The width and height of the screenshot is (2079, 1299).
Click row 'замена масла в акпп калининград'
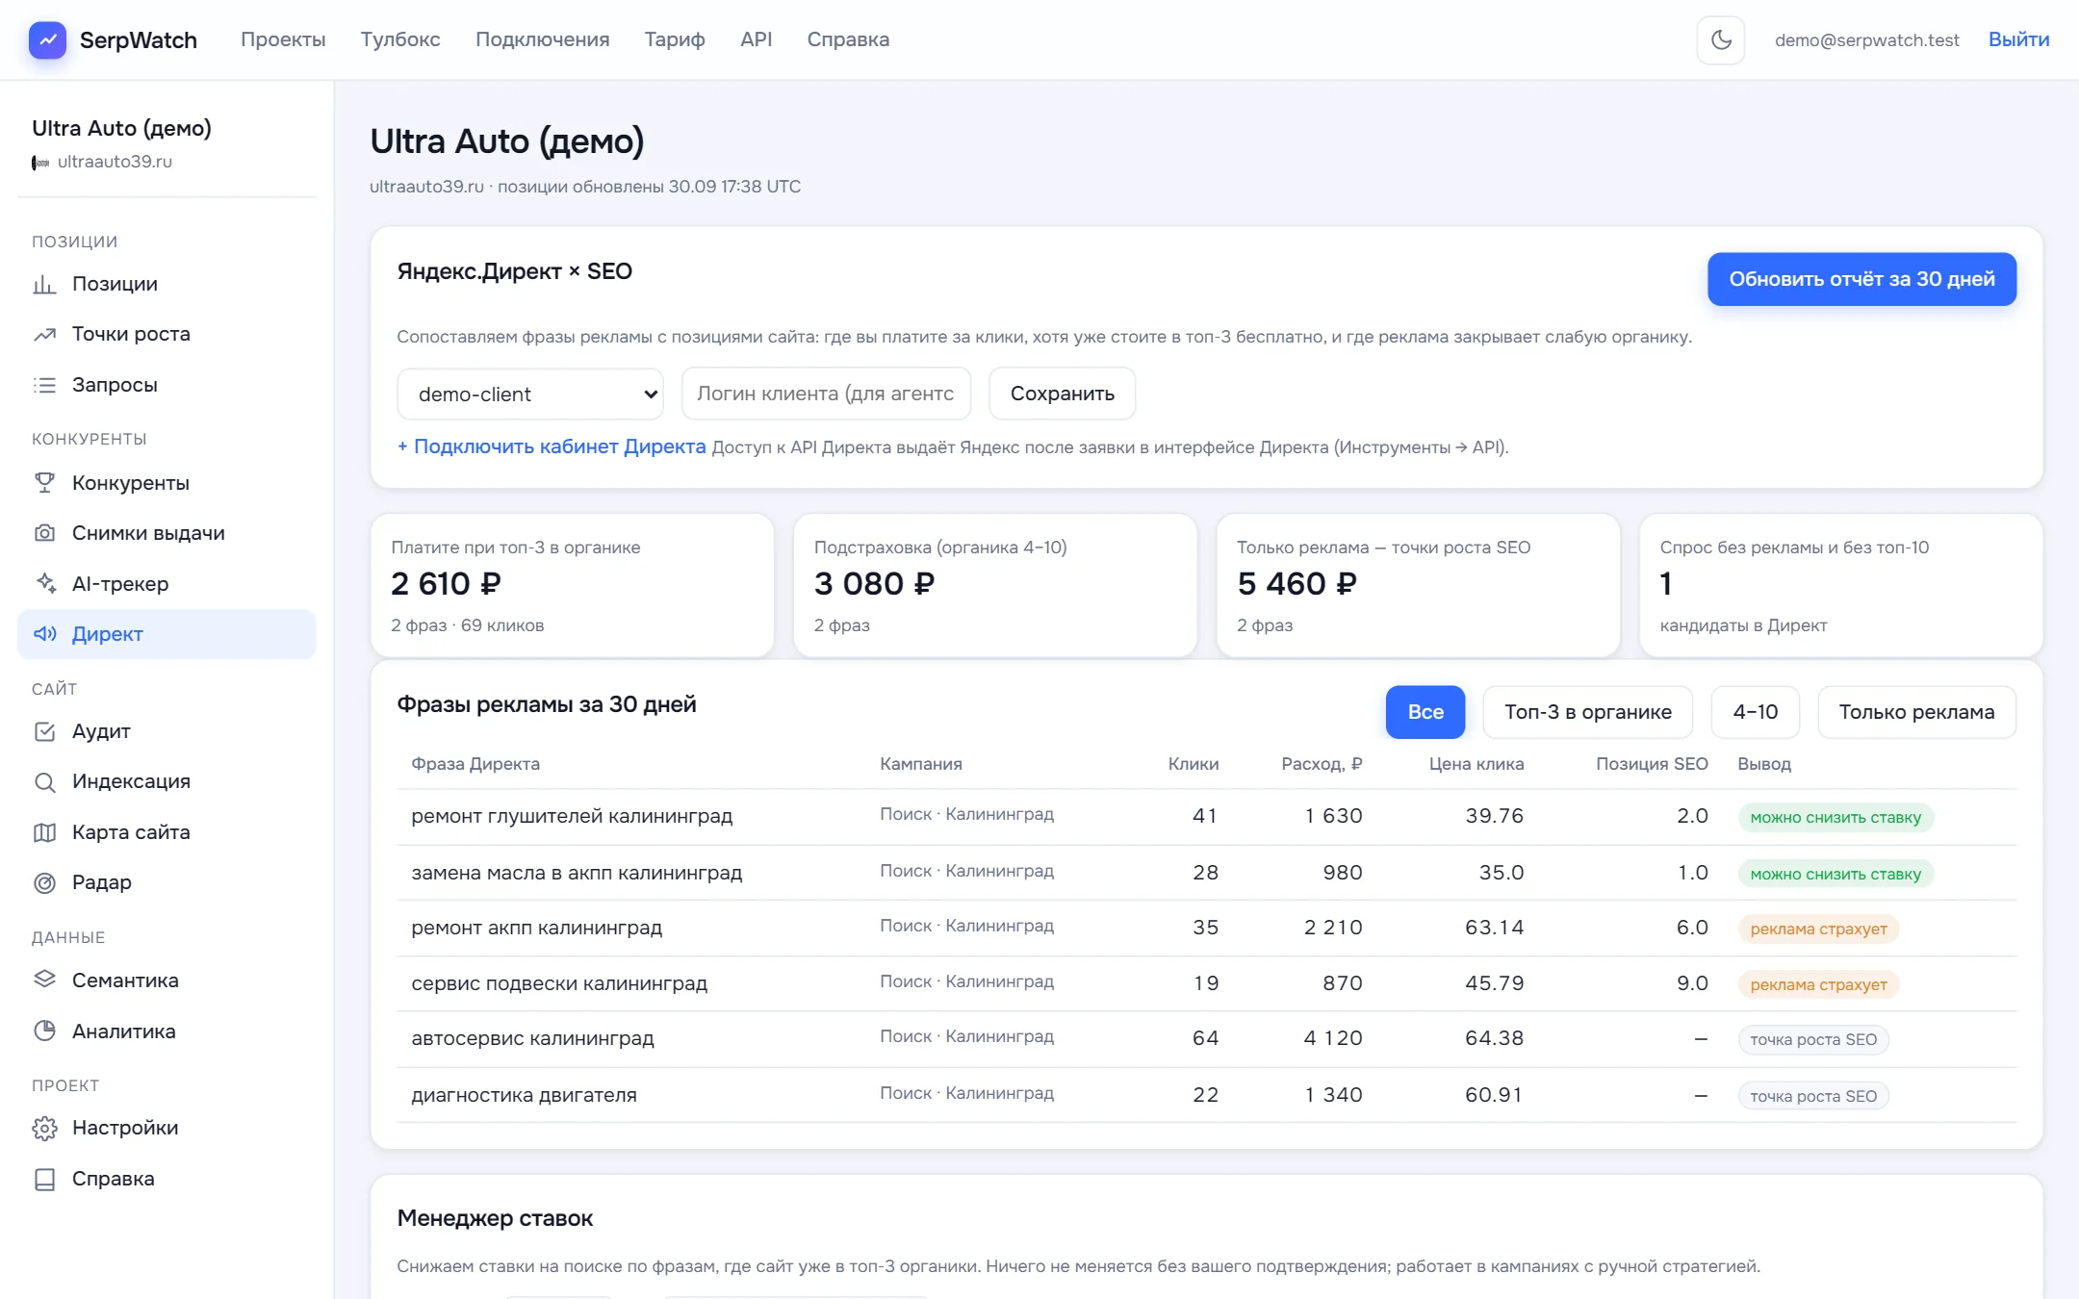pos(1207,873)
